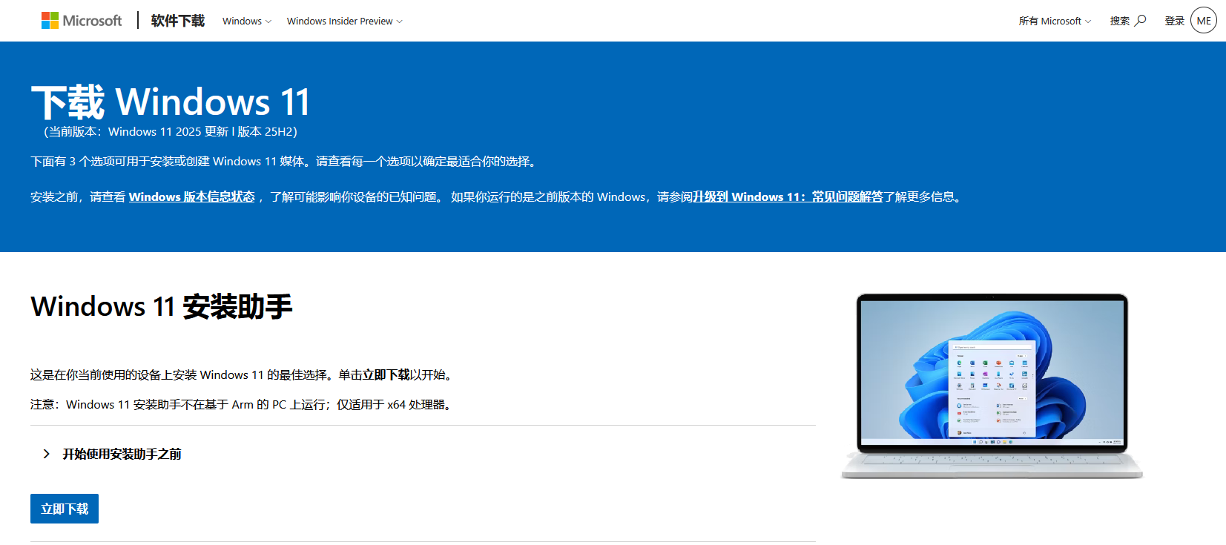Click the text 下面有 3 个选项
The image size is (1226, 545).
pos(285,161)
